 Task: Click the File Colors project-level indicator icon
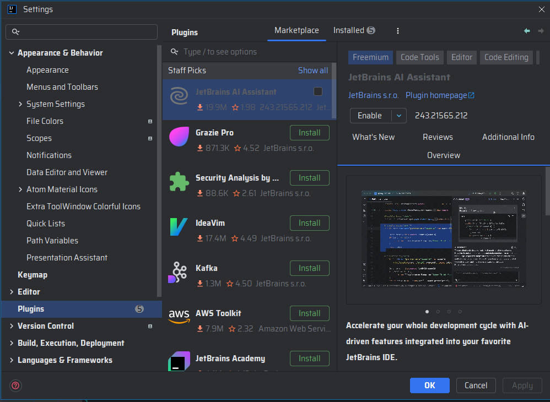tap(150, 121)
